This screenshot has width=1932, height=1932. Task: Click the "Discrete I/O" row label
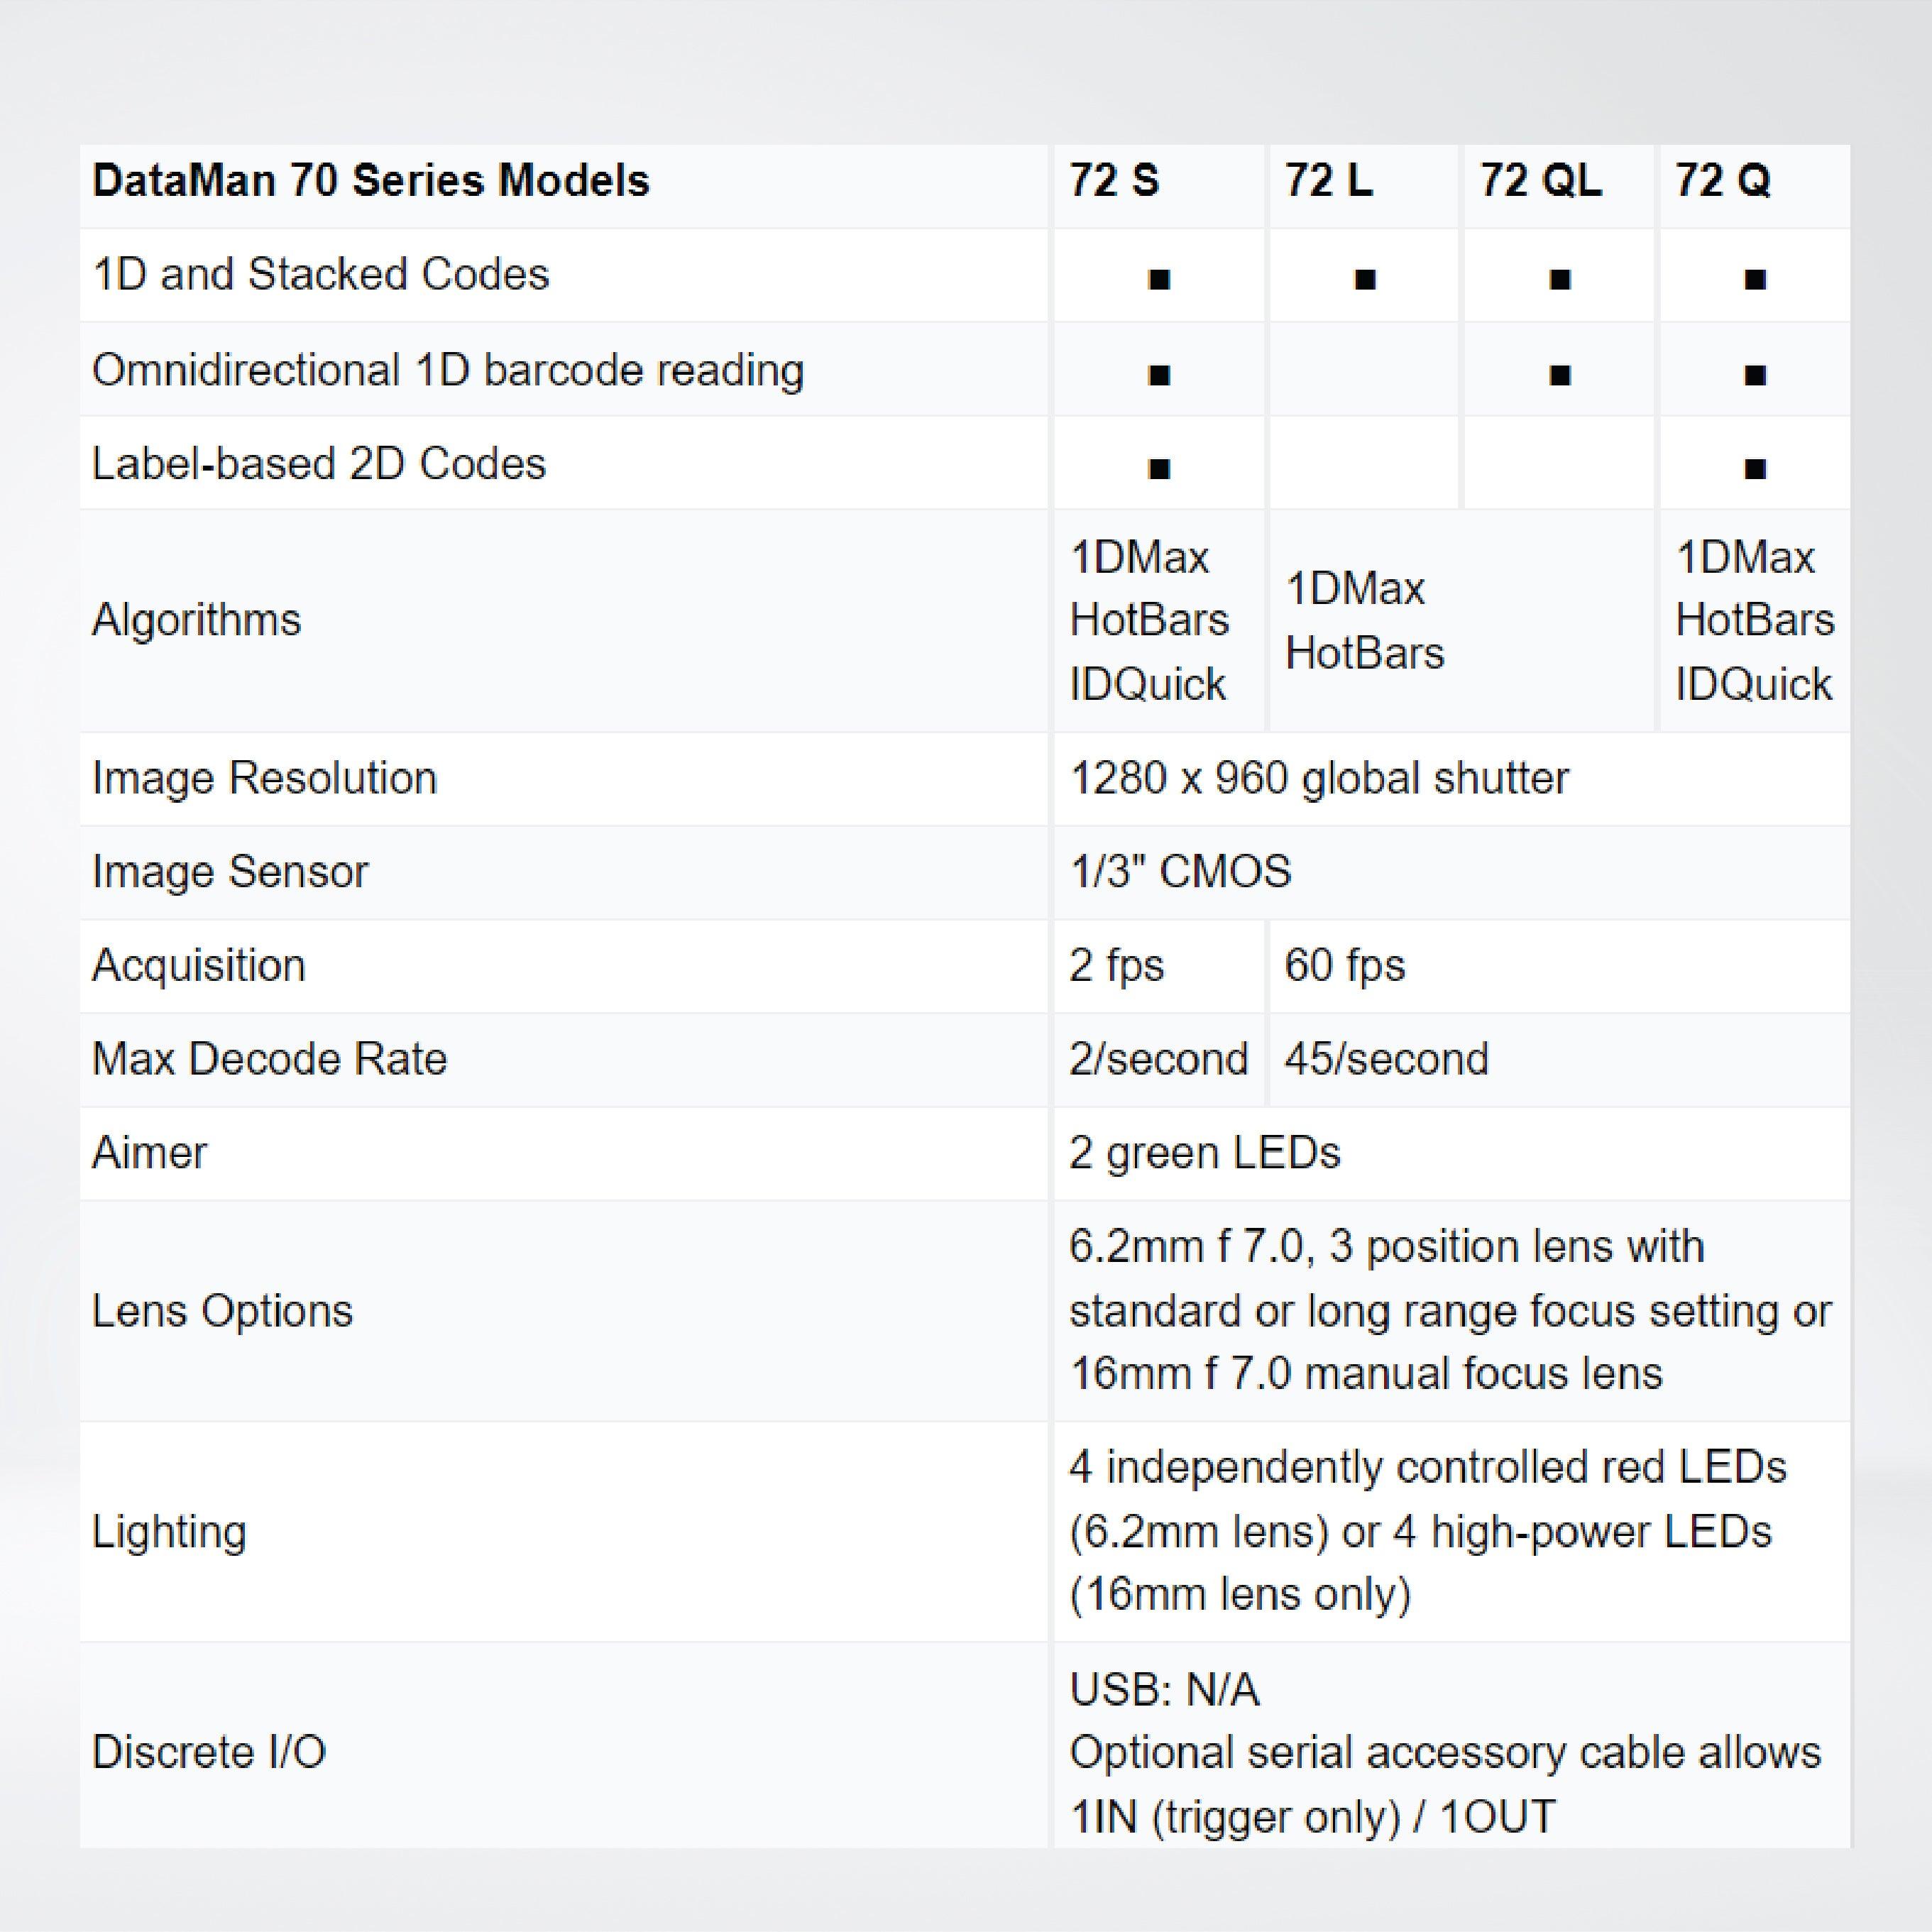(209, 1752)
